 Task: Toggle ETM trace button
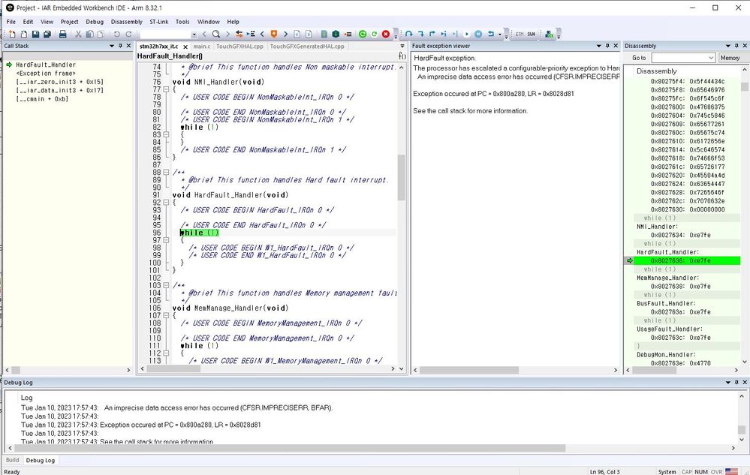520,34
